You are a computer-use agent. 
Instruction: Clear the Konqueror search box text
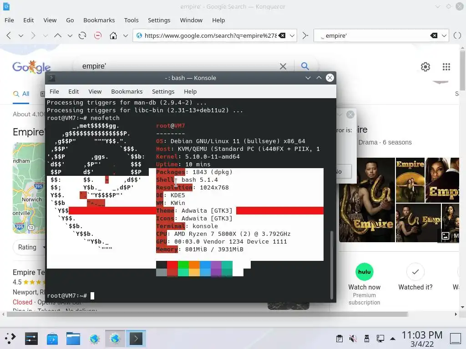click(434, 35)
